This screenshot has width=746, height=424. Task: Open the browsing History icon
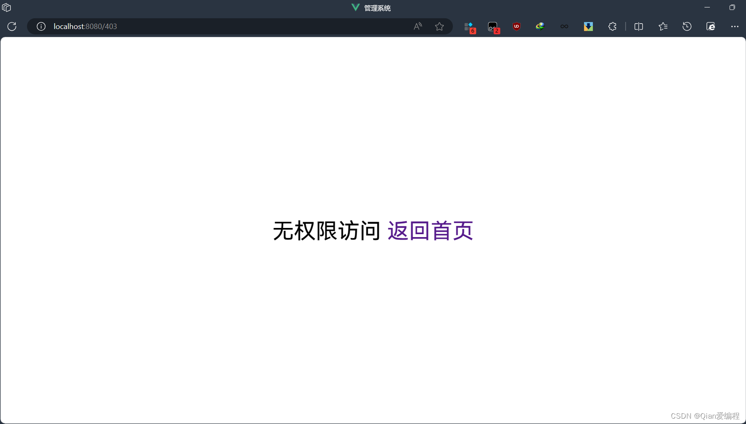tap(687, 27)
